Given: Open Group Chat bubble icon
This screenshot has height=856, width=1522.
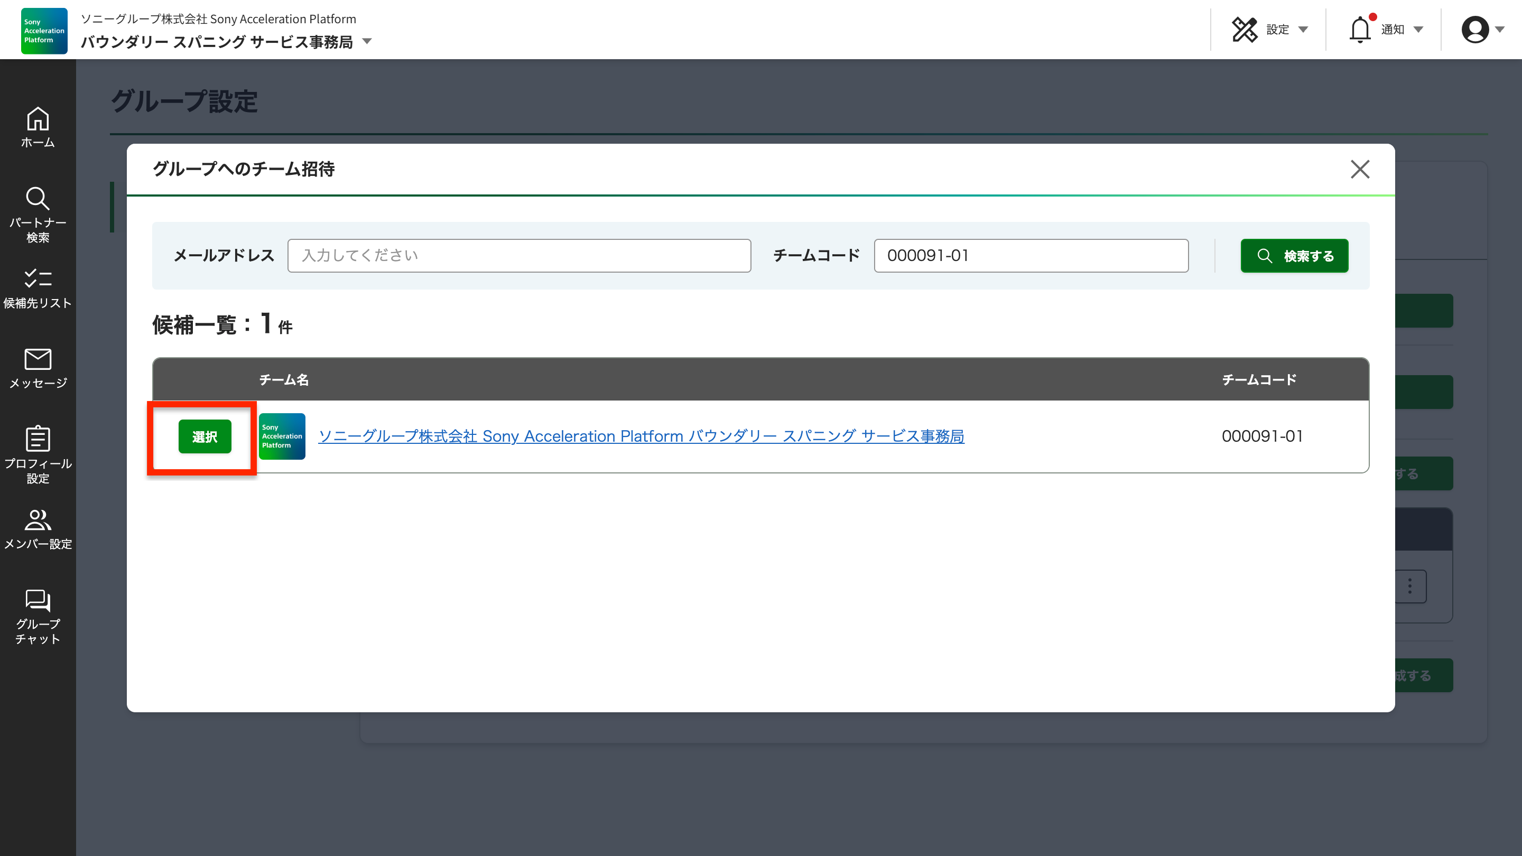Looking at the screenshot, I should tap(38, 600).
